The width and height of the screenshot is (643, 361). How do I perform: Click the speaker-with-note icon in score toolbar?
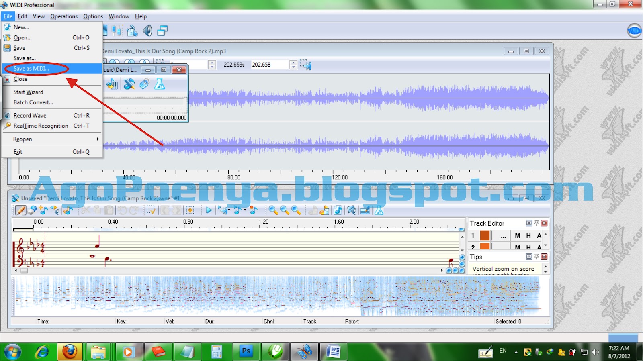click(x=352, y=210)
